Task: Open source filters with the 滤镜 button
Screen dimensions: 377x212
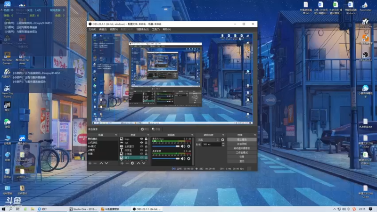Action: click(x=156, y=129)
